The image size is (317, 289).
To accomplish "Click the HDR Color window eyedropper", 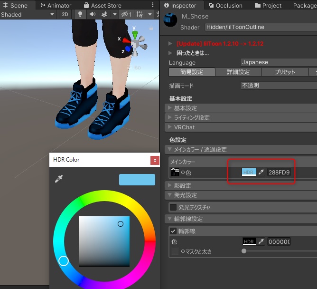I will [59, 179].
